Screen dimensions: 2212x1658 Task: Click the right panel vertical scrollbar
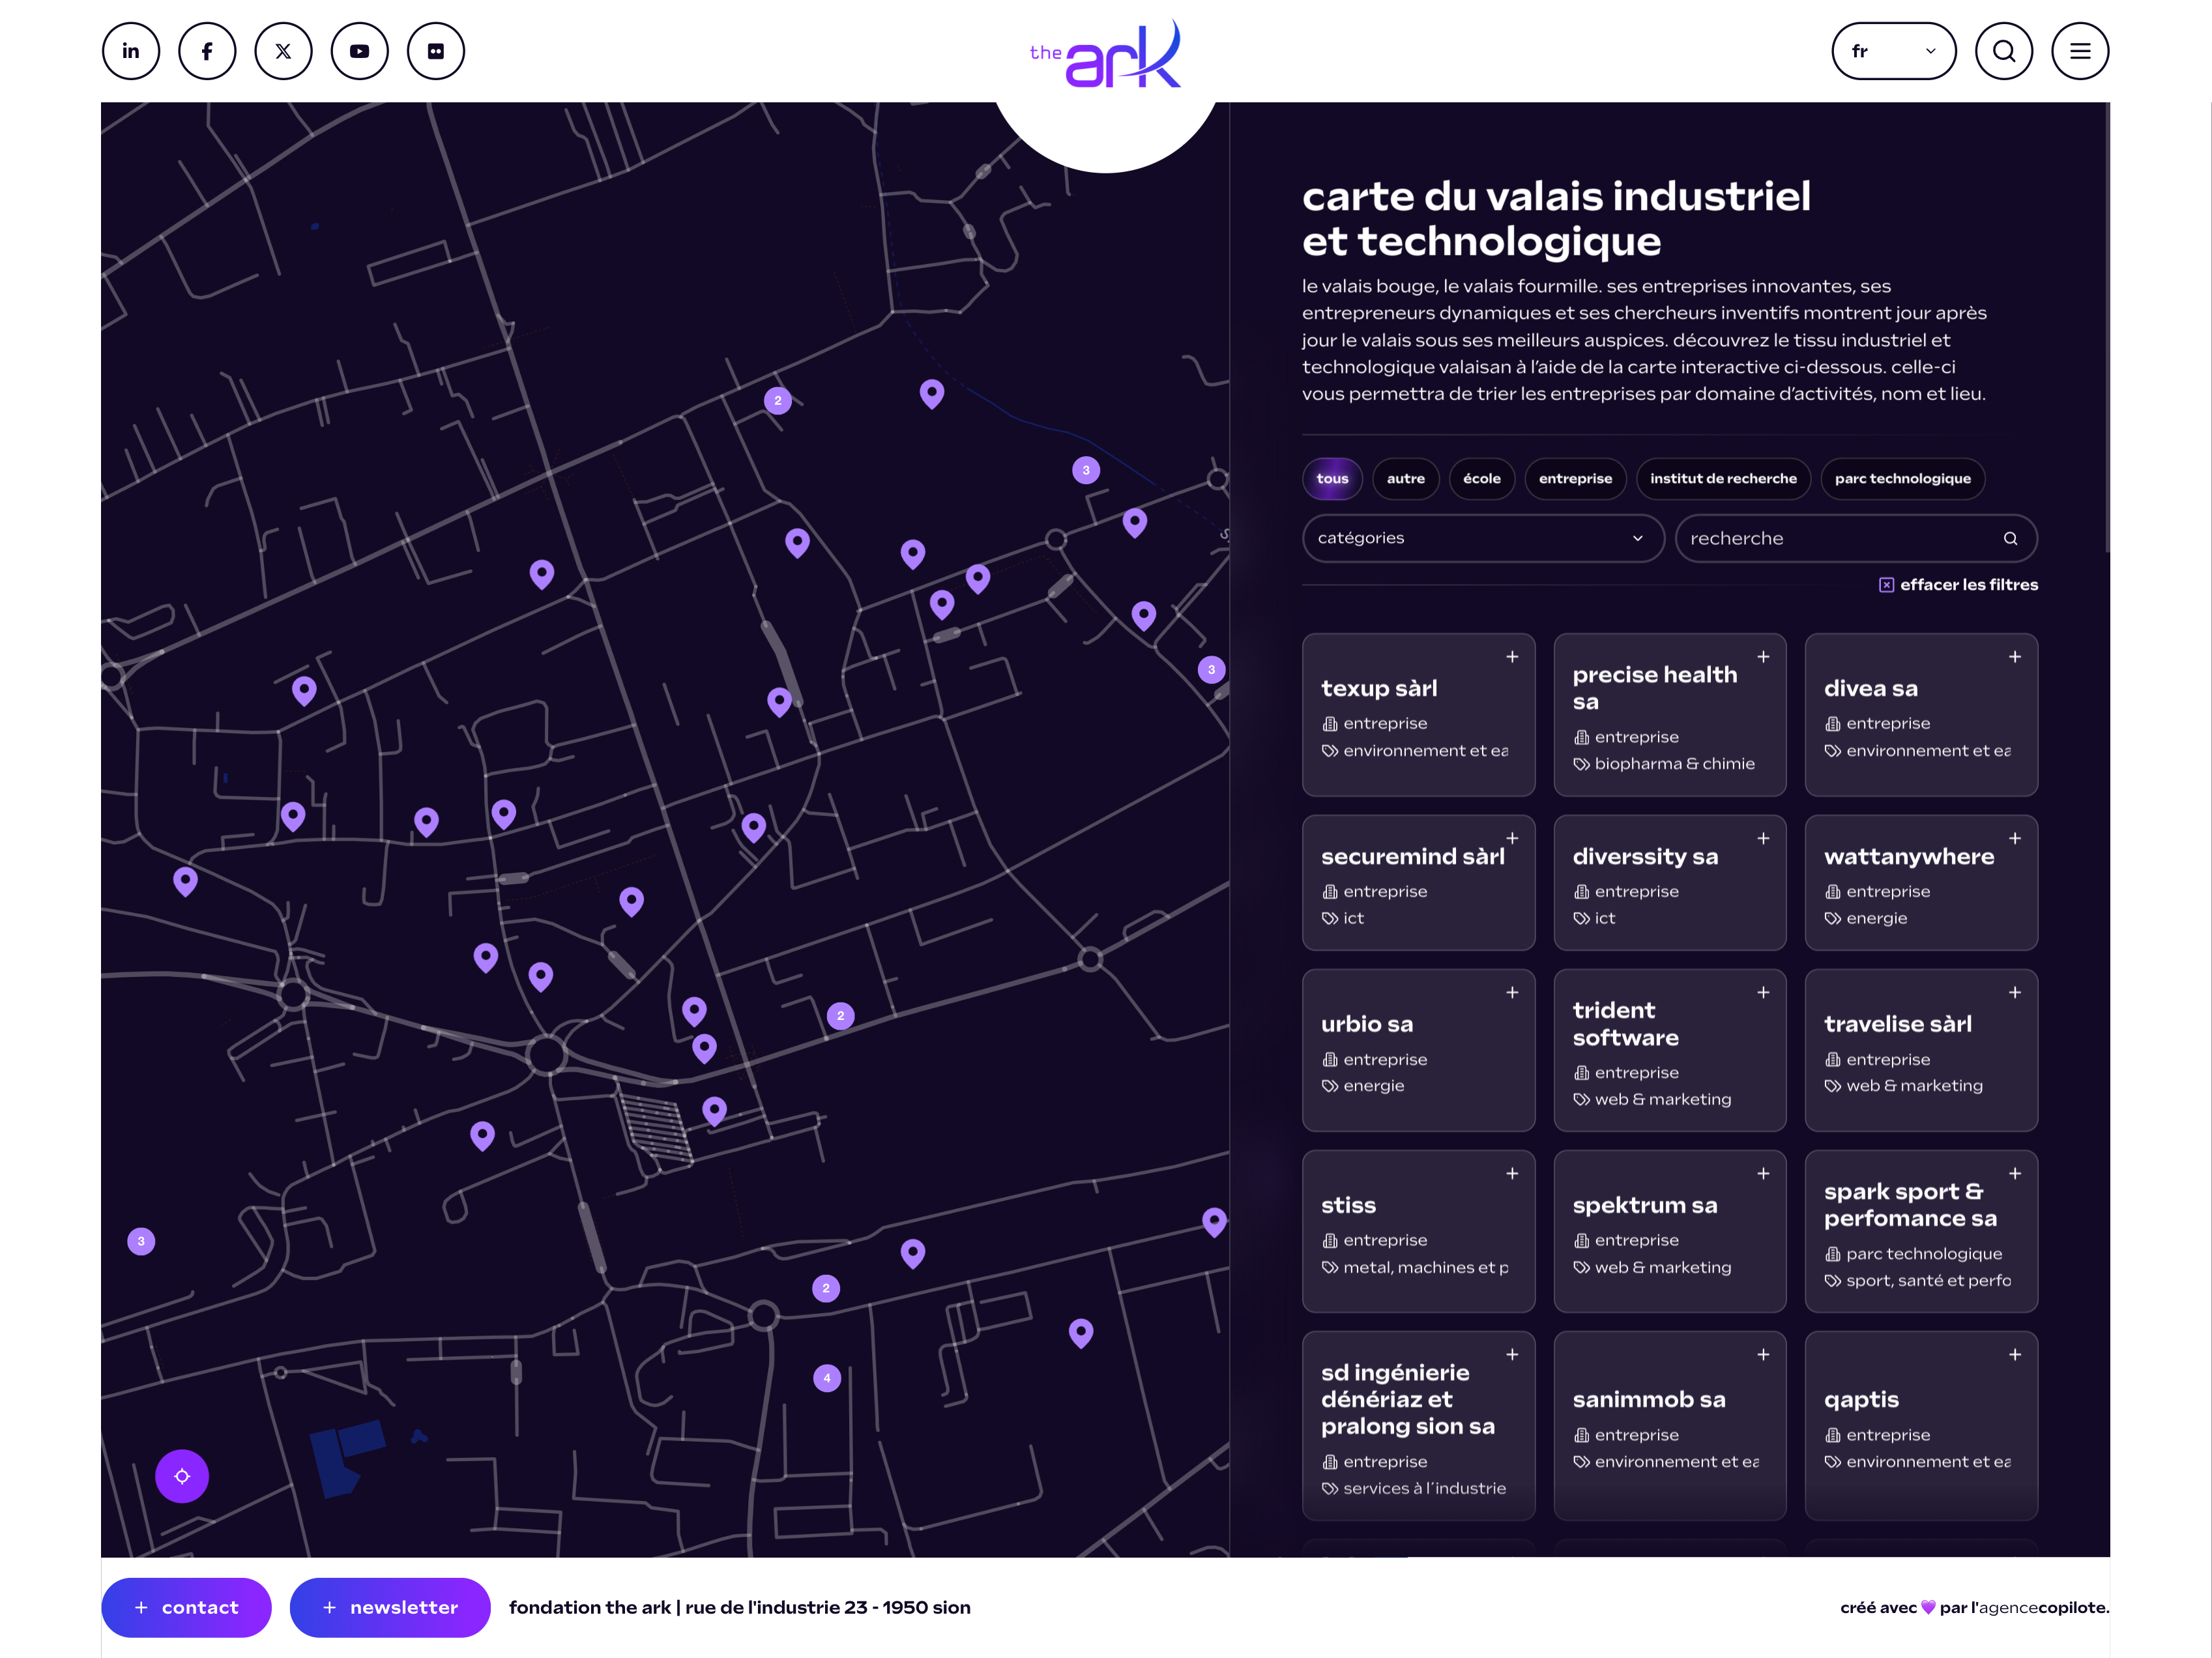2107,330
